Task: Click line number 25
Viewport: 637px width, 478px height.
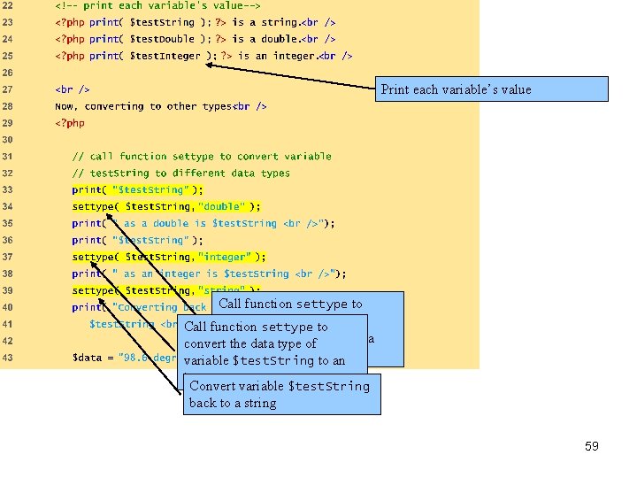Action: click(7, 56)
